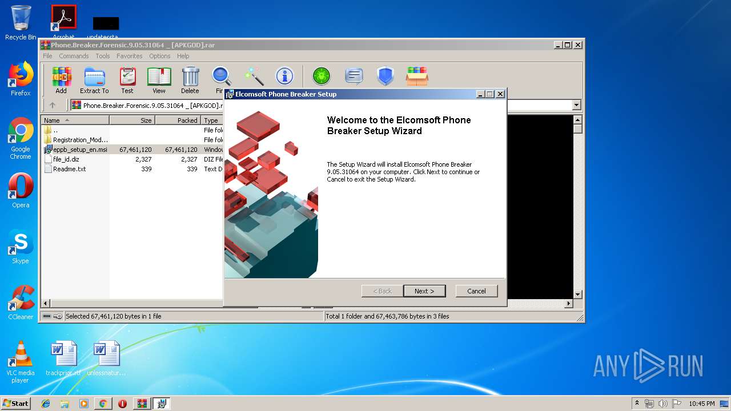
Task: Select the unlessnatur... Word document on desktop
Action: pos(106,358)
